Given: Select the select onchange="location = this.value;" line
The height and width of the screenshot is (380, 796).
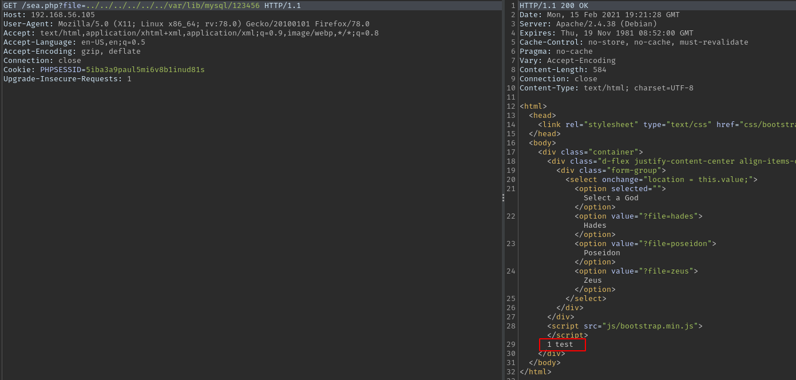Looking at the screenshot, I should click(662, 180).
